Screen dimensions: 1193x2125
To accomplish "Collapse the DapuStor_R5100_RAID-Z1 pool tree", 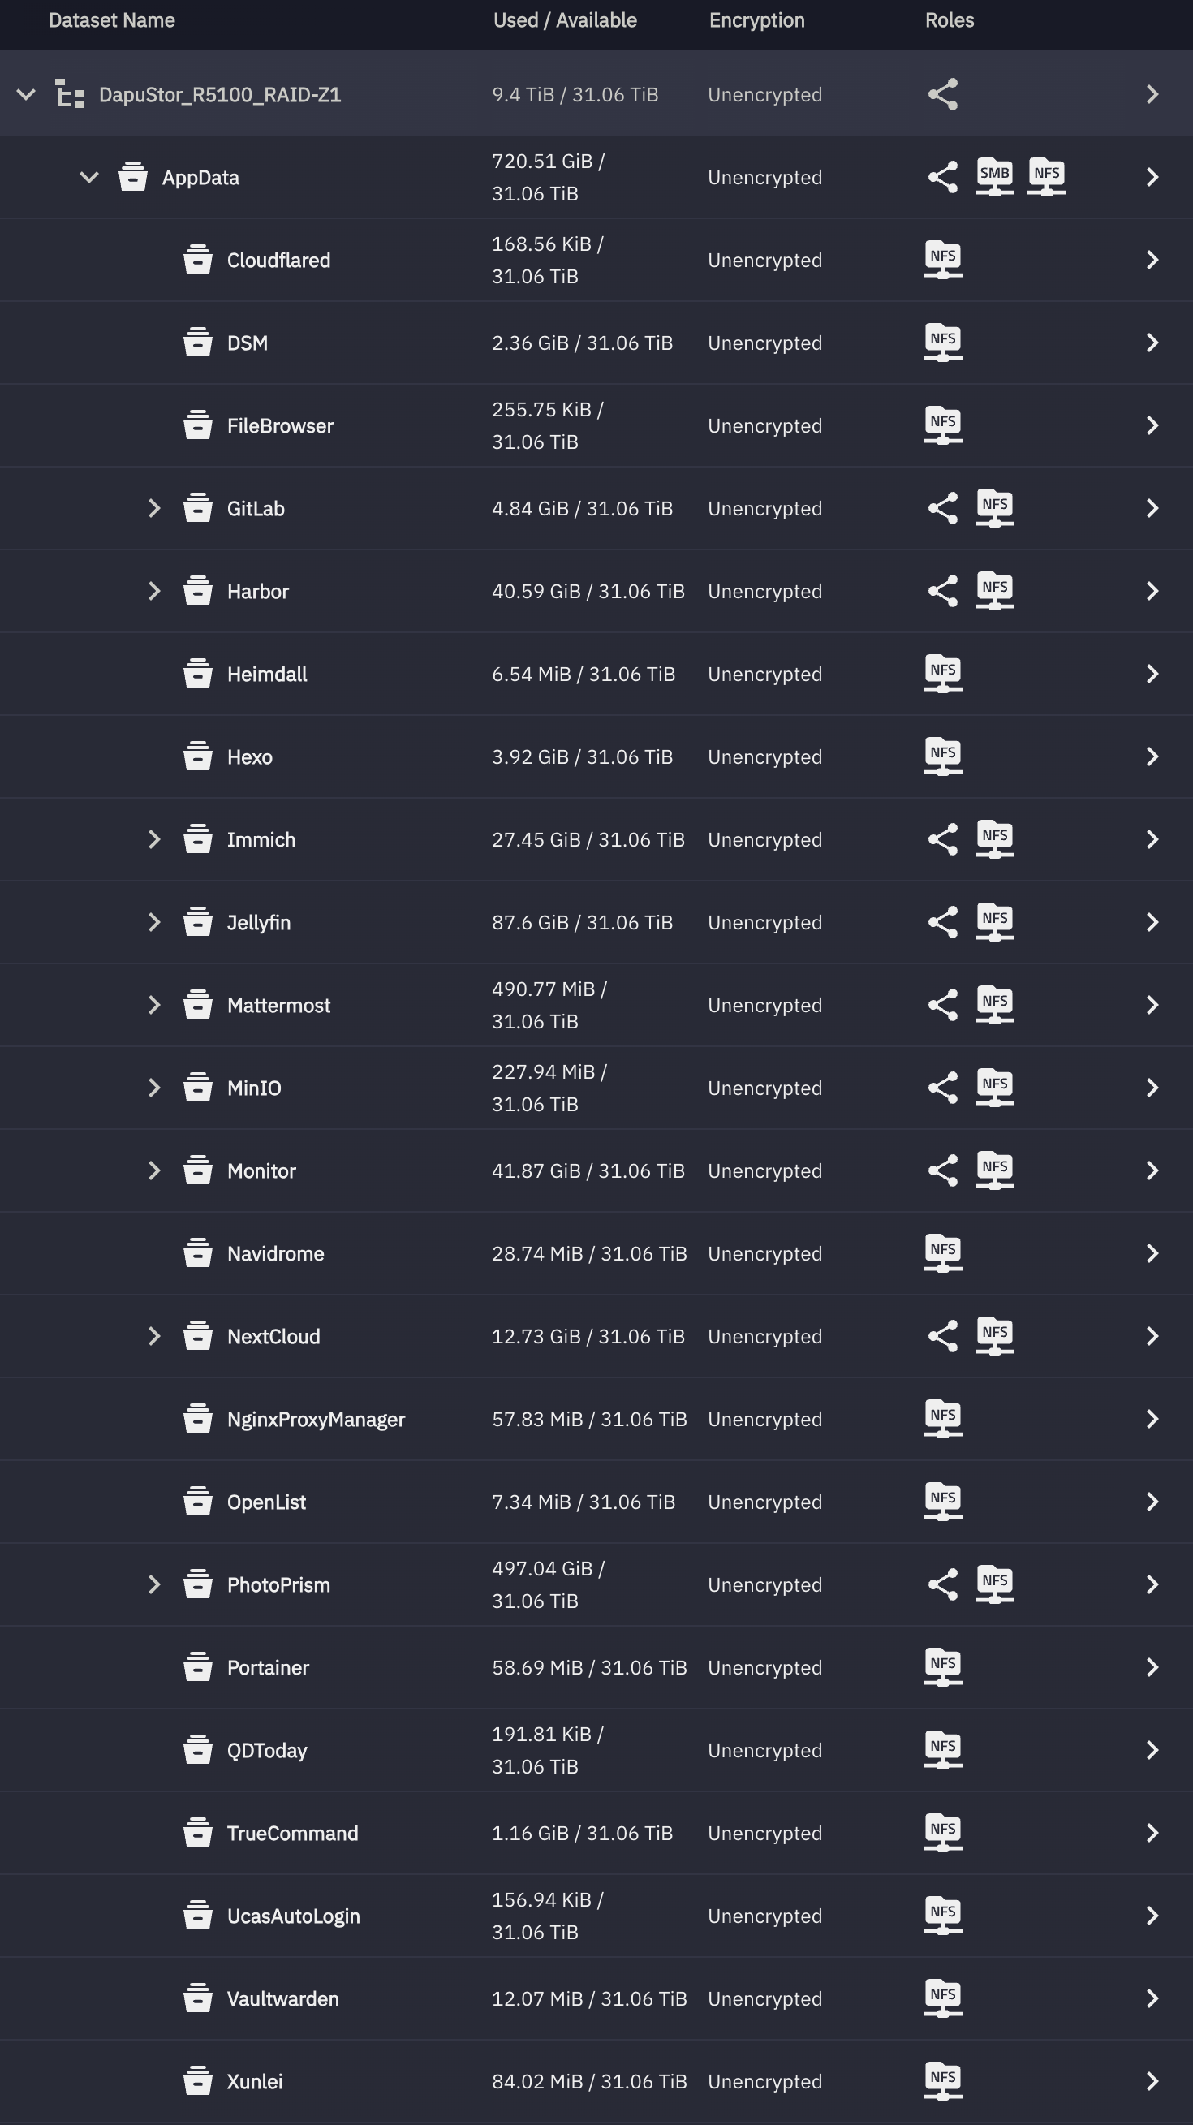I will click(x=27, y=94).
